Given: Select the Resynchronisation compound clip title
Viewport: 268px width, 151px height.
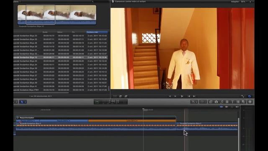Looking at the screenshot, I should pos(27,118).
